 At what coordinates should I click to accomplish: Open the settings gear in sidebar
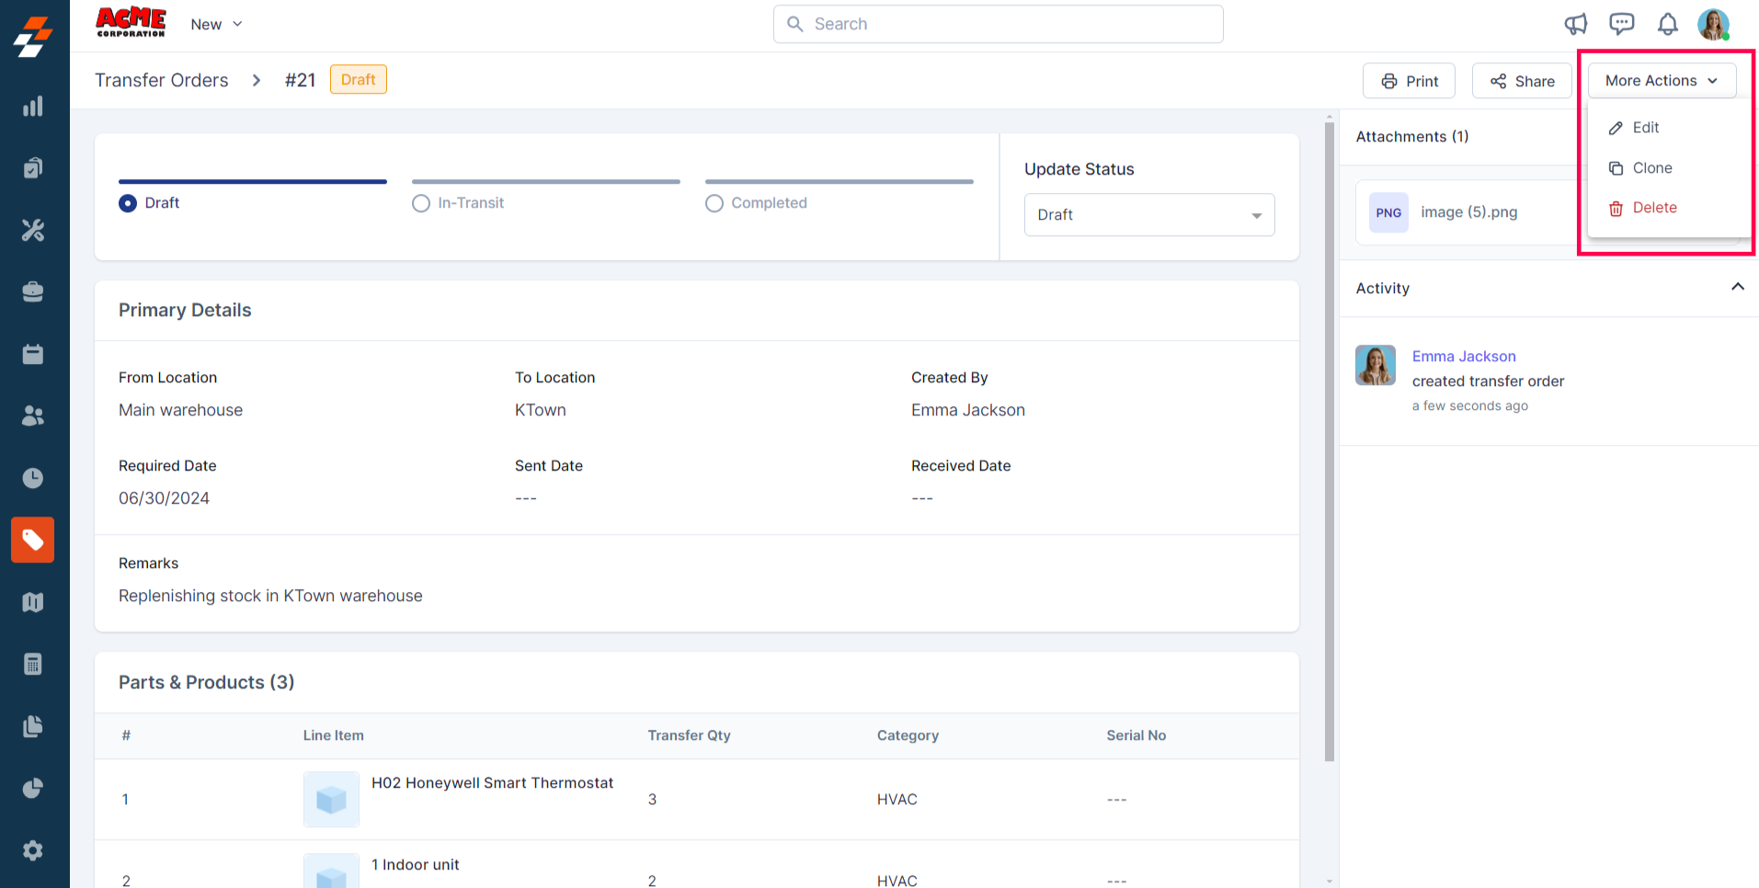(33, 850)
